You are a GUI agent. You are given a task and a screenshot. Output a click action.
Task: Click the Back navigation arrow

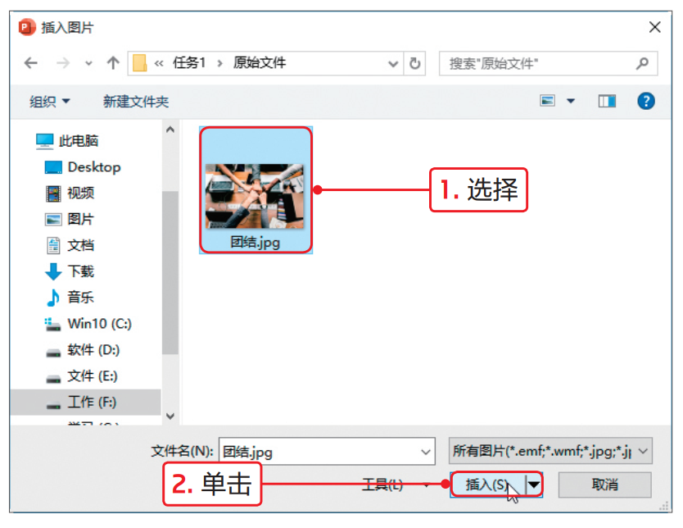pyautogui.click(x=30, y=63)
